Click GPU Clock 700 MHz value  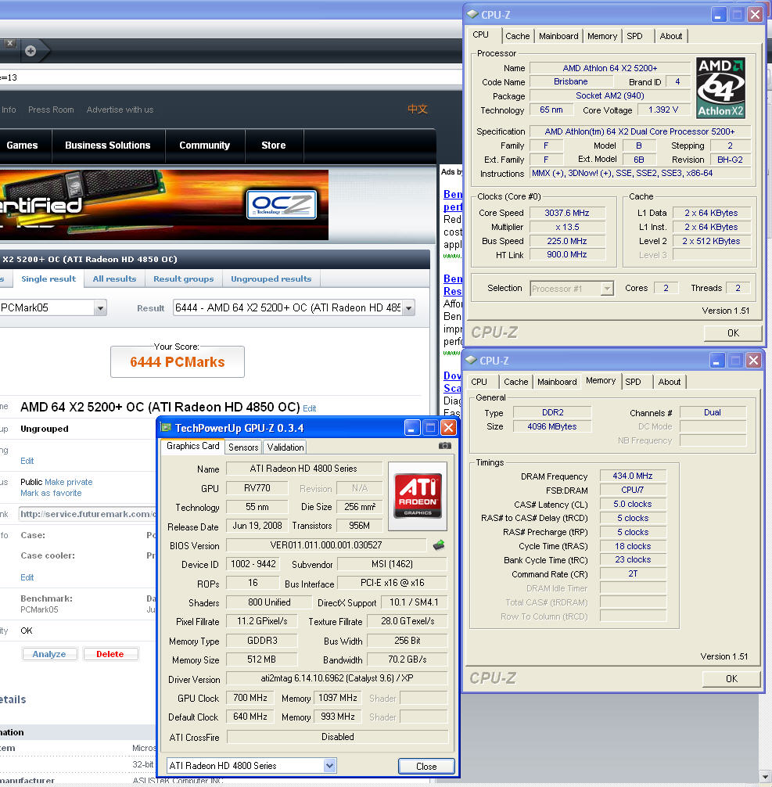[x=250, y=698]
